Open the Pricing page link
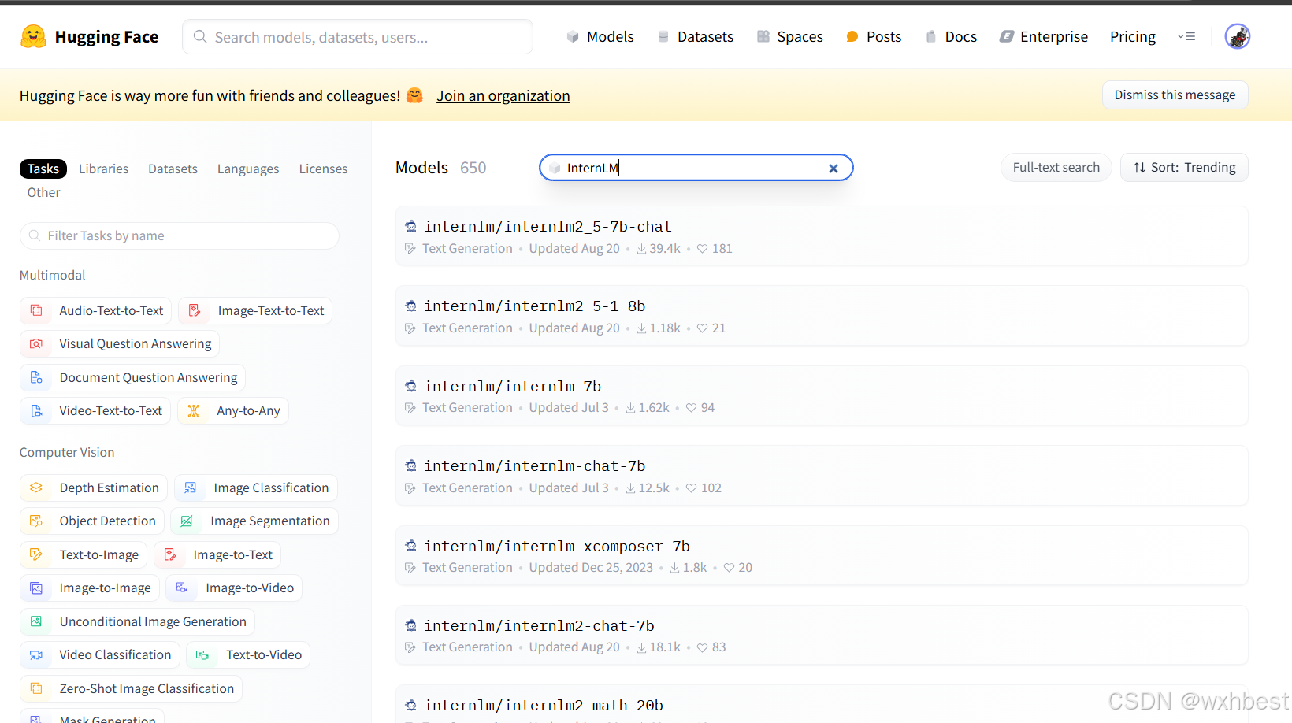 (x=1133, y=36)
